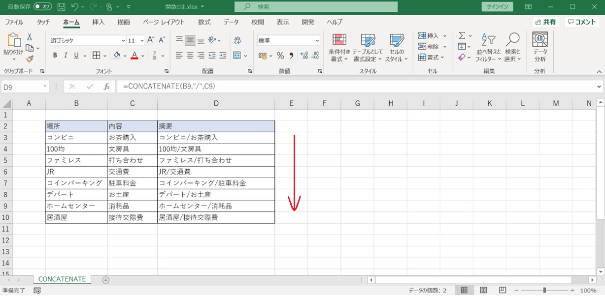Click the AutoSum sigma icon
The width and height of the screenshot is (605, 297).
click(462, 35)
